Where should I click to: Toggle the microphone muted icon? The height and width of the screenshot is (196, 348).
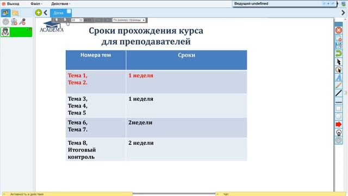point(22,22)
